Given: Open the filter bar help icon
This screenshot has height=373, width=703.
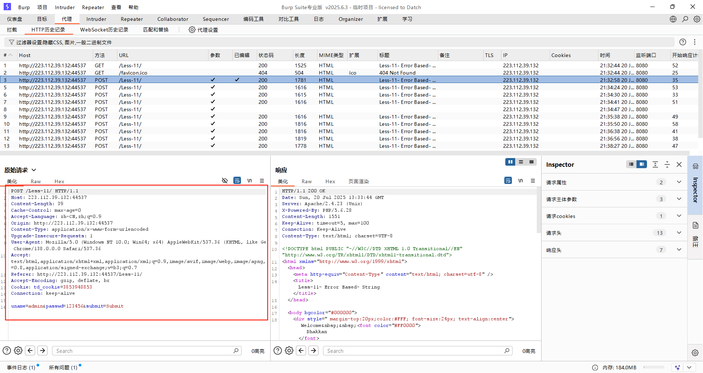Looking at the screenshot, I should click(x=683, y=42).
